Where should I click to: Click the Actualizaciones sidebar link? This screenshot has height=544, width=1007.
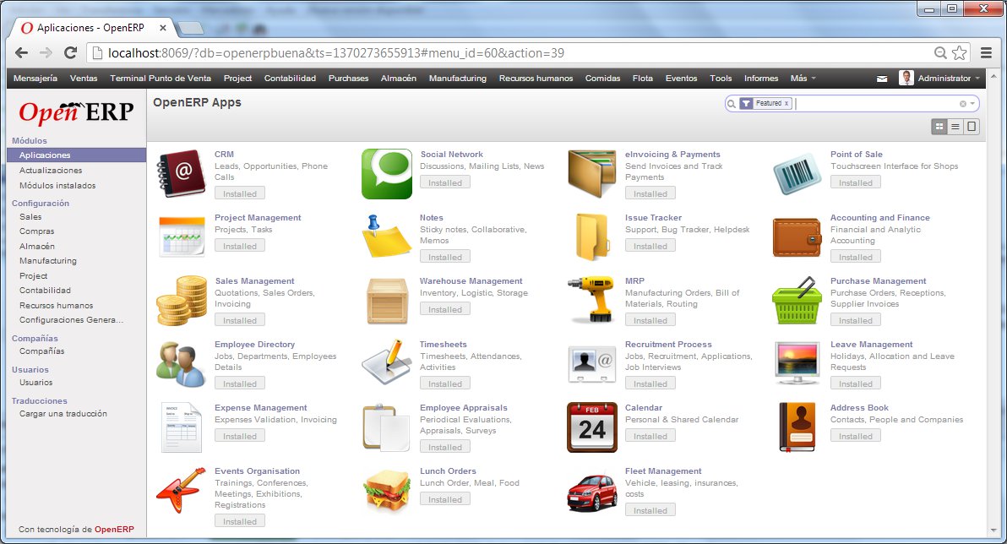[x=51, y=170]
